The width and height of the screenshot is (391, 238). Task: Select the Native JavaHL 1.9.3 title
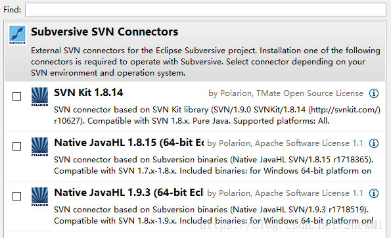(129, 193)
